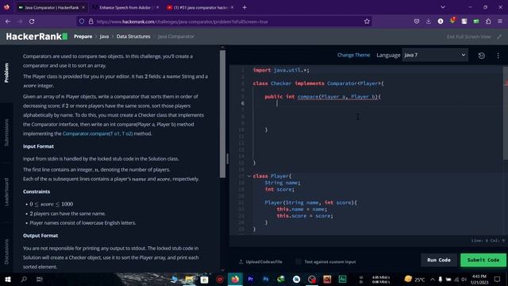Open the list all tabs chevron

[443, 7]
